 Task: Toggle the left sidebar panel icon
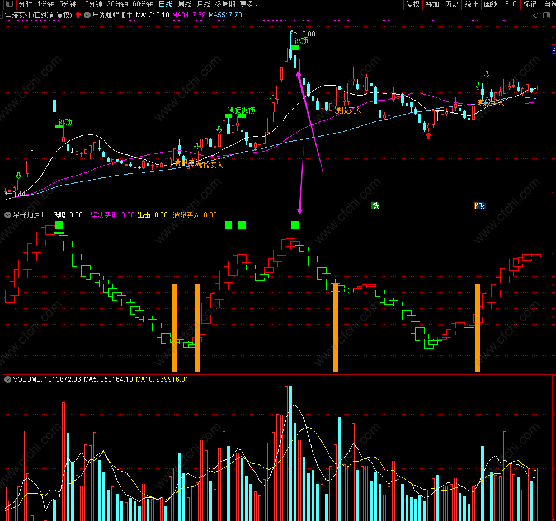point(10,4)
